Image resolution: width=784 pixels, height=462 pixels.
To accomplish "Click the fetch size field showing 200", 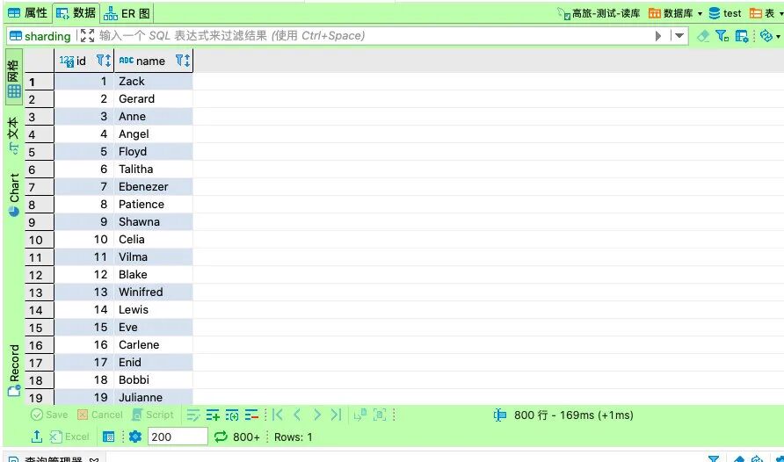I will pos(177,437).
